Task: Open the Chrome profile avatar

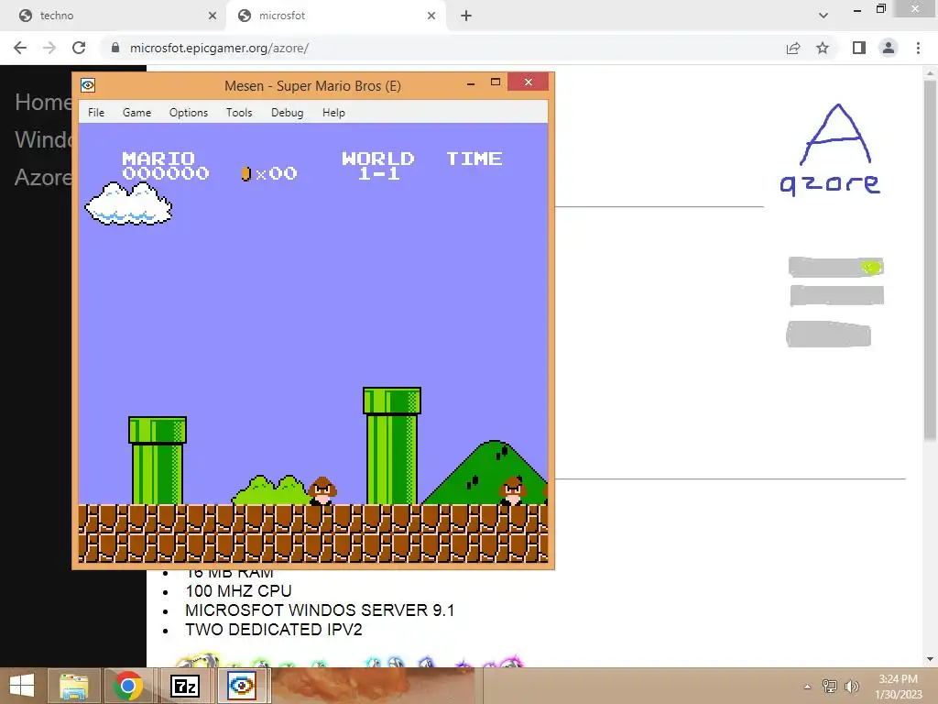Action: click(889, 48)
